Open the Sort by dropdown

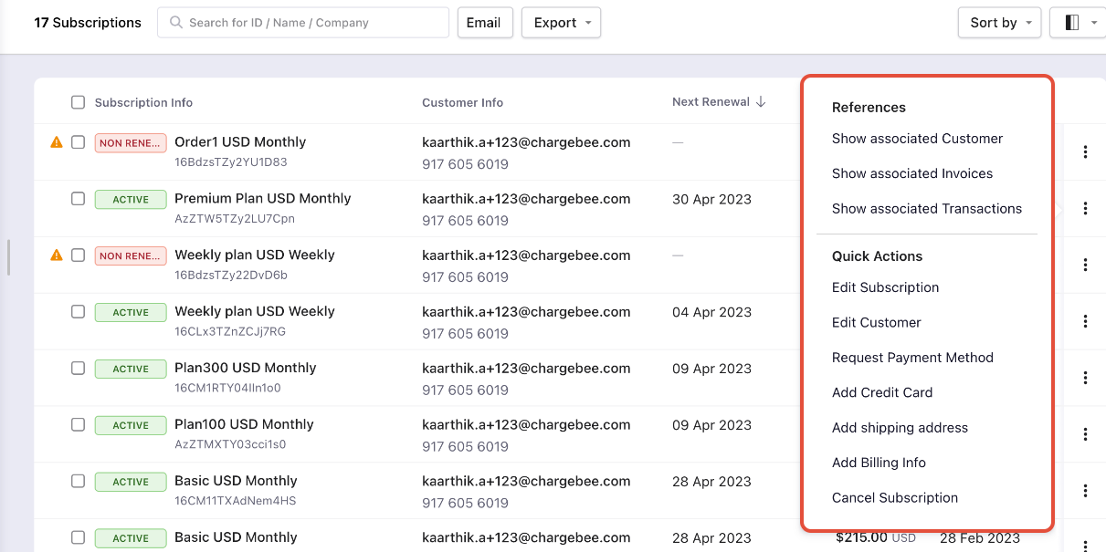point(999,23)
